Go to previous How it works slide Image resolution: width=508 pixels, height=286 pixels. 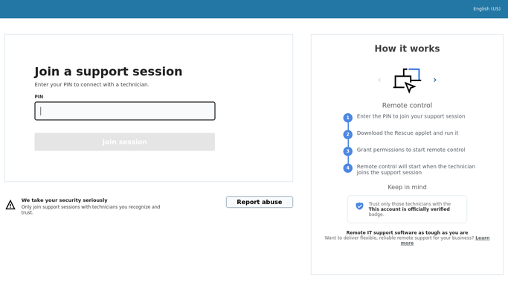[379, 80]
